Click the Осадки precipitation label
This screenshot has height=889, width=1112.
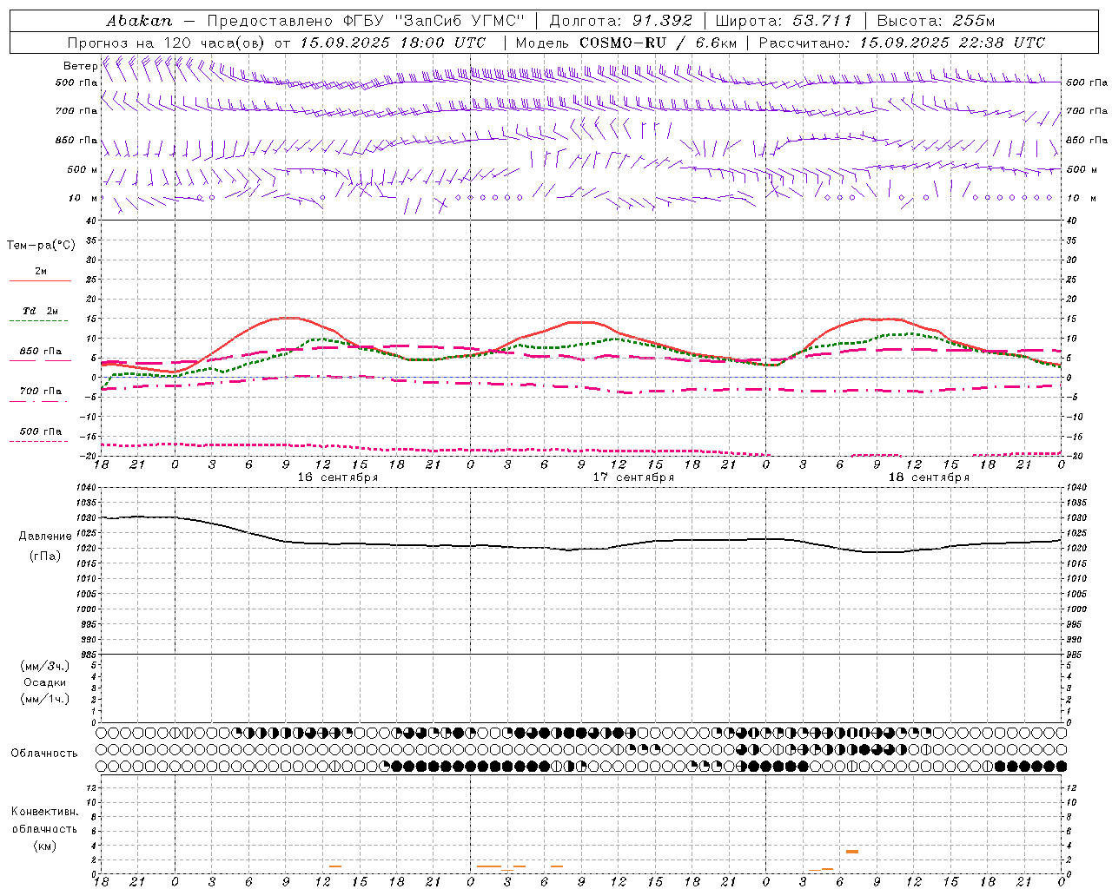tap(45, 682)
